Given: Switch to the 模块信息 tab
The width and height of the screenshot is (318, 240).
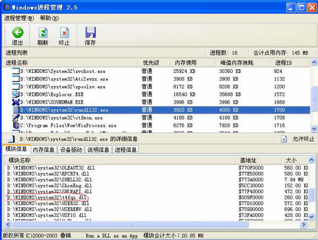Looking at the screenshot, I should coord(16,149).
